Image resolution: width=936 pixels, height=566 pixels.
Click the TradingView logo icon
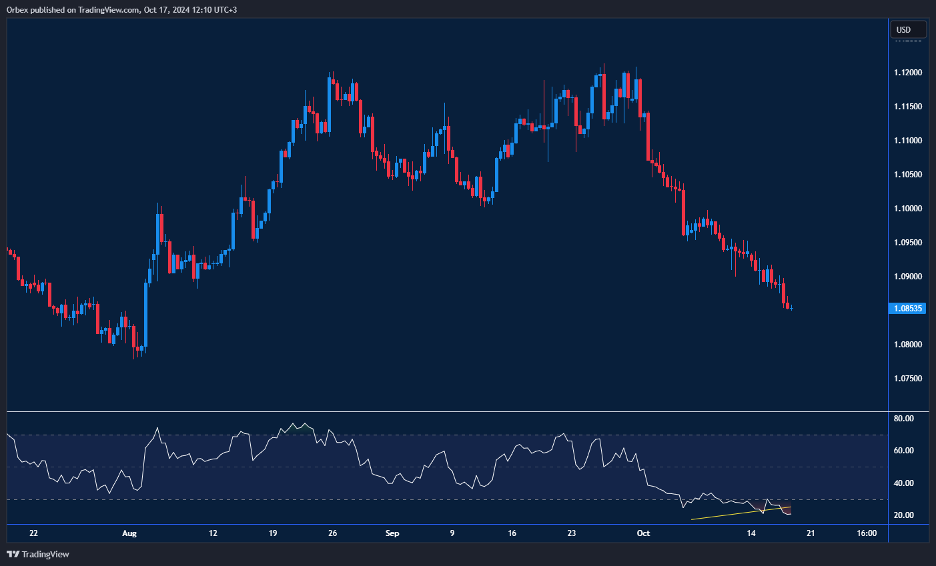(13, 554)
